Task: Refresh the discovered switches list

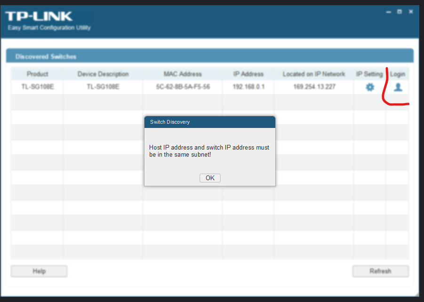Action: pos(380,271)
